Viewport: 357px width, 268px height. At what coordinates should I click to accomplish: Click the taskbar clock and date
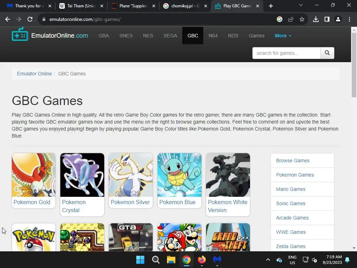(332, 260)
